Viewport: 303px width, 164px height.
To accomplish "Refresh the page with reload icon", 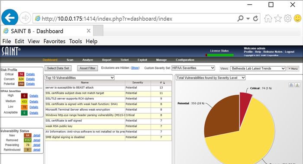I will pyautogui.click(x=255, y=19).
